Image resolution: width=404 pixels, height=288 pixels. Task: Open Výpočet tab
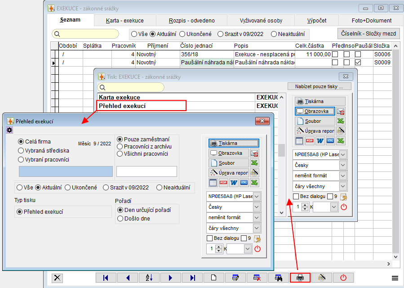(317, 21)
